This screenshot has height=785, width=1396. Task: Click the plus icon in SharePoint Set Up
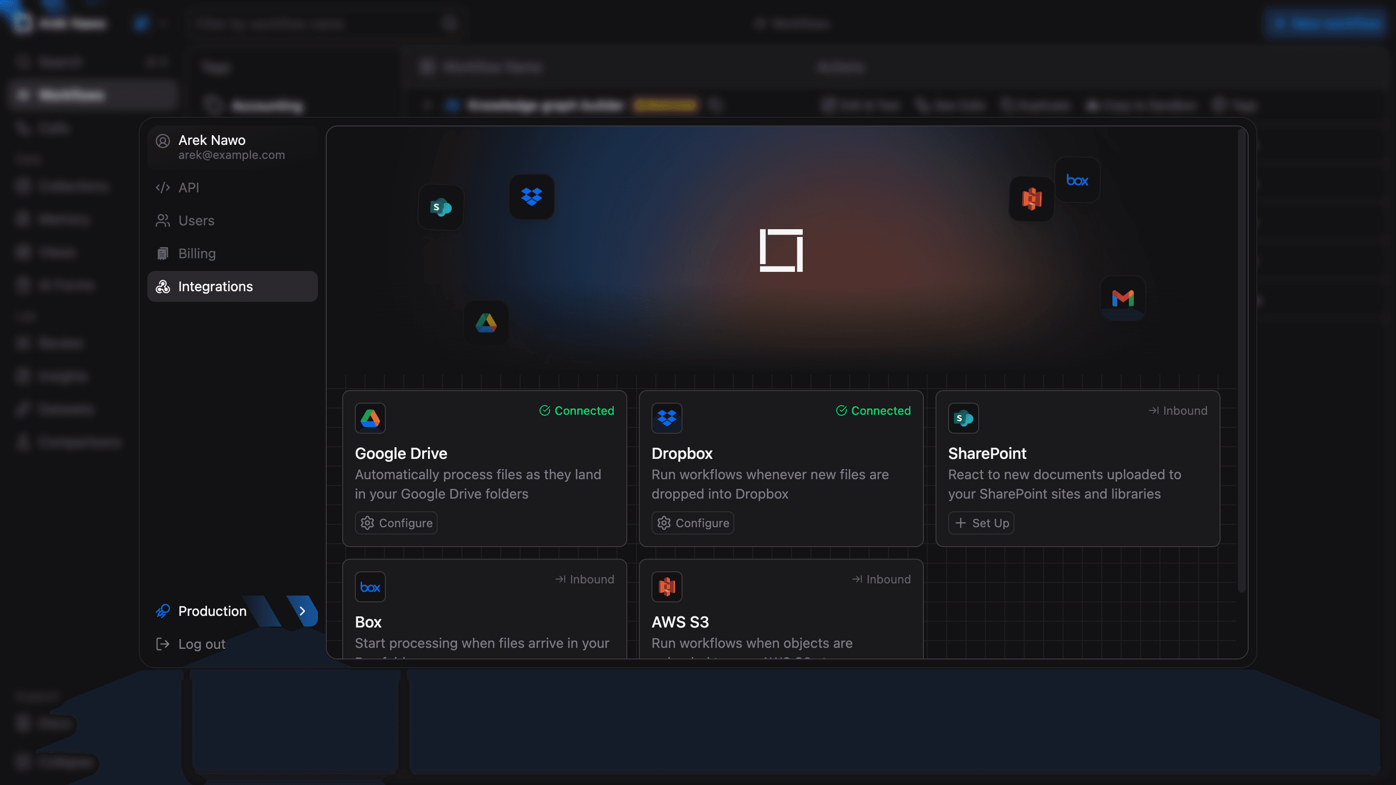960,523
